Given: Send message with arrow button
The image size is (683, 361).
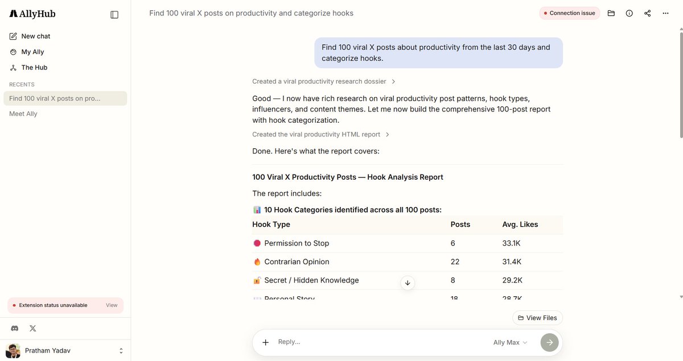Looking at the screenshot, I should click(x=549, y=342).
